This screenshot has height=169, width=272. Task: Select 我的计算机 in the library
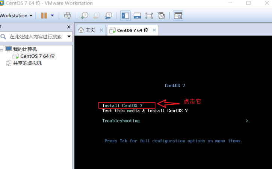[x=25, y=49]
